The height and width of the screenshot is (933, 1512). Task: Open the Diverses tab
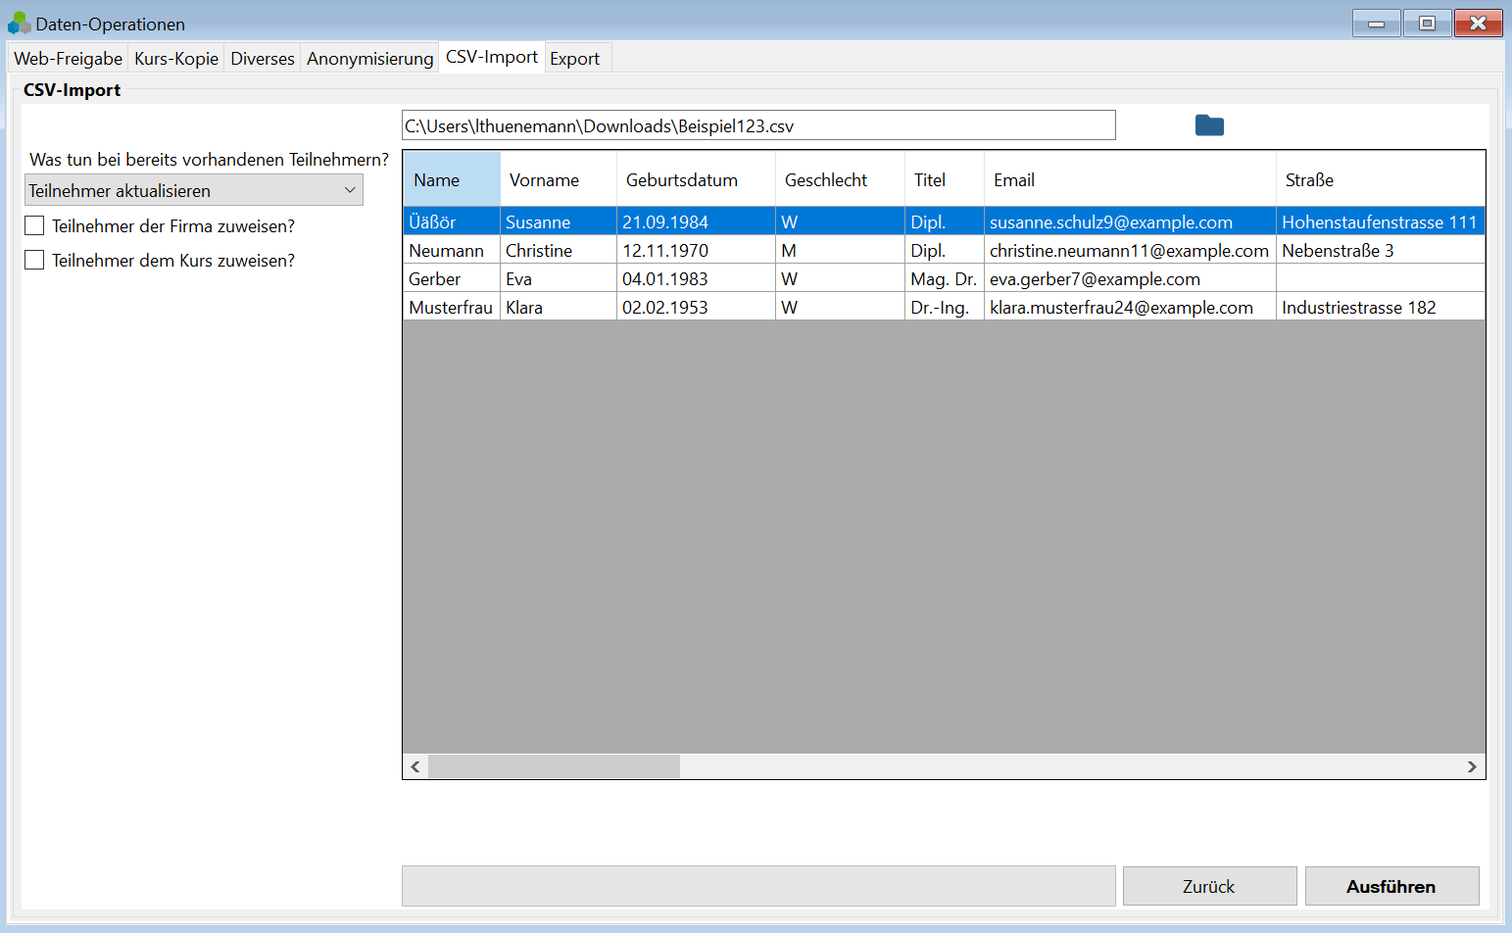(262, 59)
